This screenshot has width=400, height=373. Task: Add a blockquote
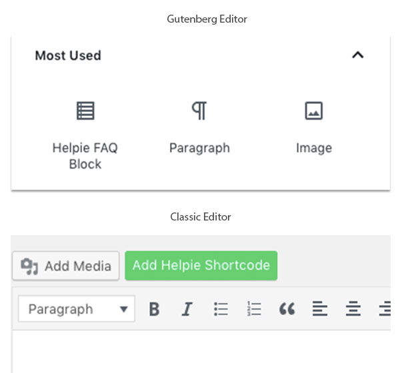click(287, 309)
